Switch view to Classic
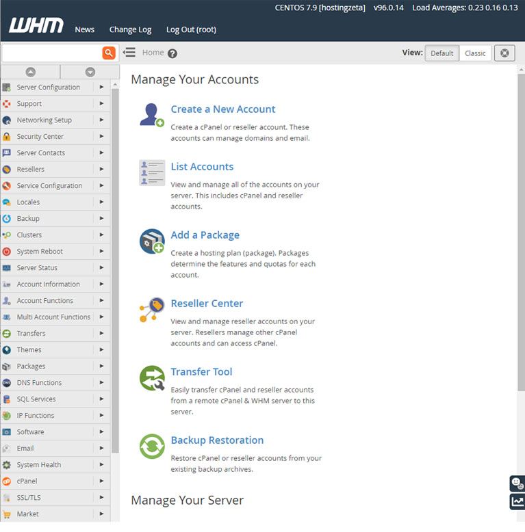 coord(475,53)
